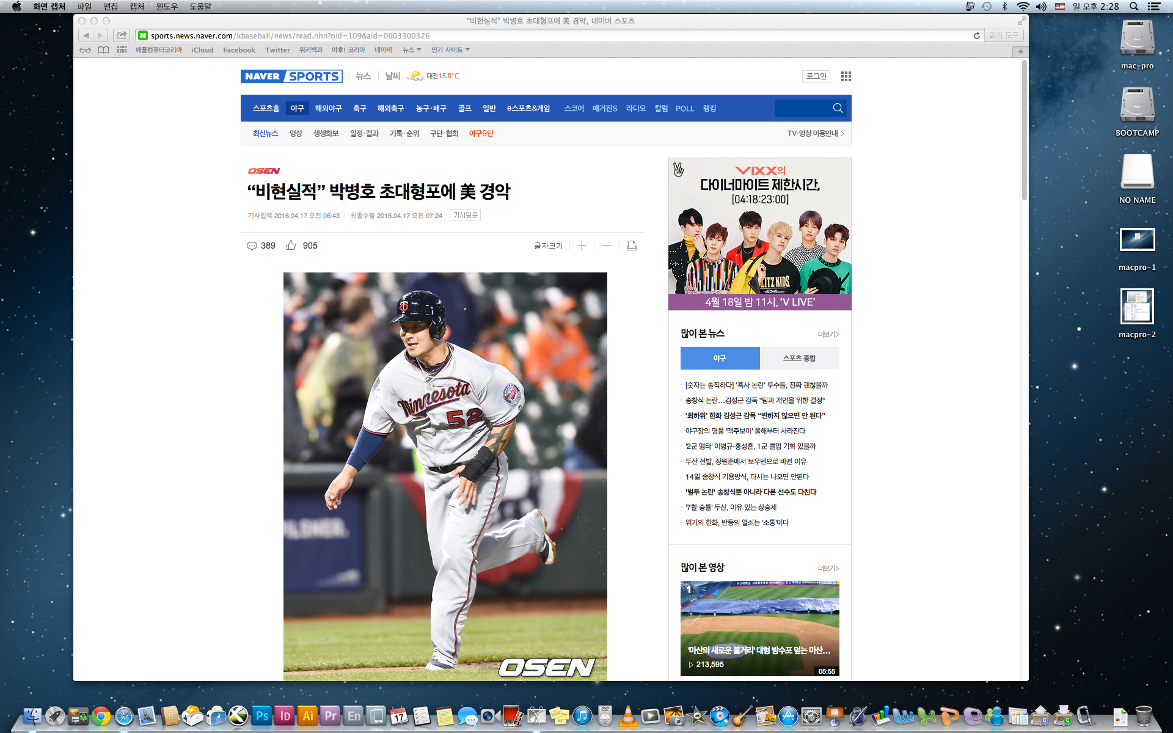1173x733 pixels.
Task: Expand 더보기 next to 많이 본 뉴스
Action: (828, 334)
